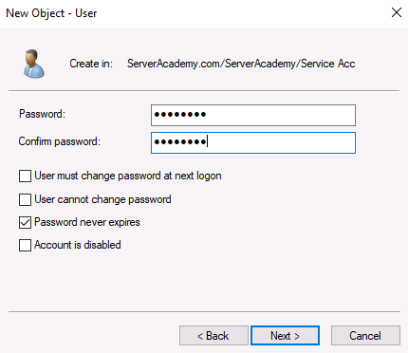Cancel the new user creation
The height and width of the screenshot is (353, 408).
click(x=365, y=336)
